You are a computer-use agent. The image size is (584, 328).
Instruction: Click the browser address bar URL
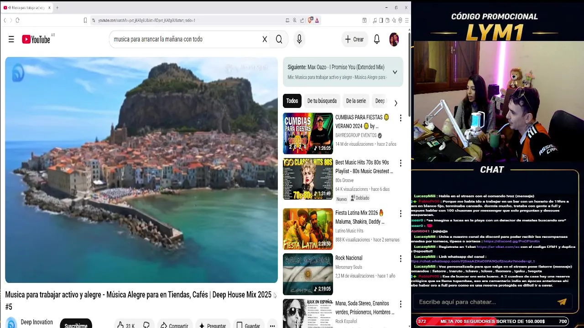146,20
